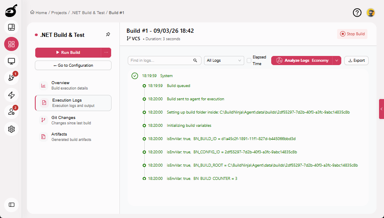This screenshot has width=384, height=218.
Task: Click the Analyze Logs Economy button
Action: (302, 61)
